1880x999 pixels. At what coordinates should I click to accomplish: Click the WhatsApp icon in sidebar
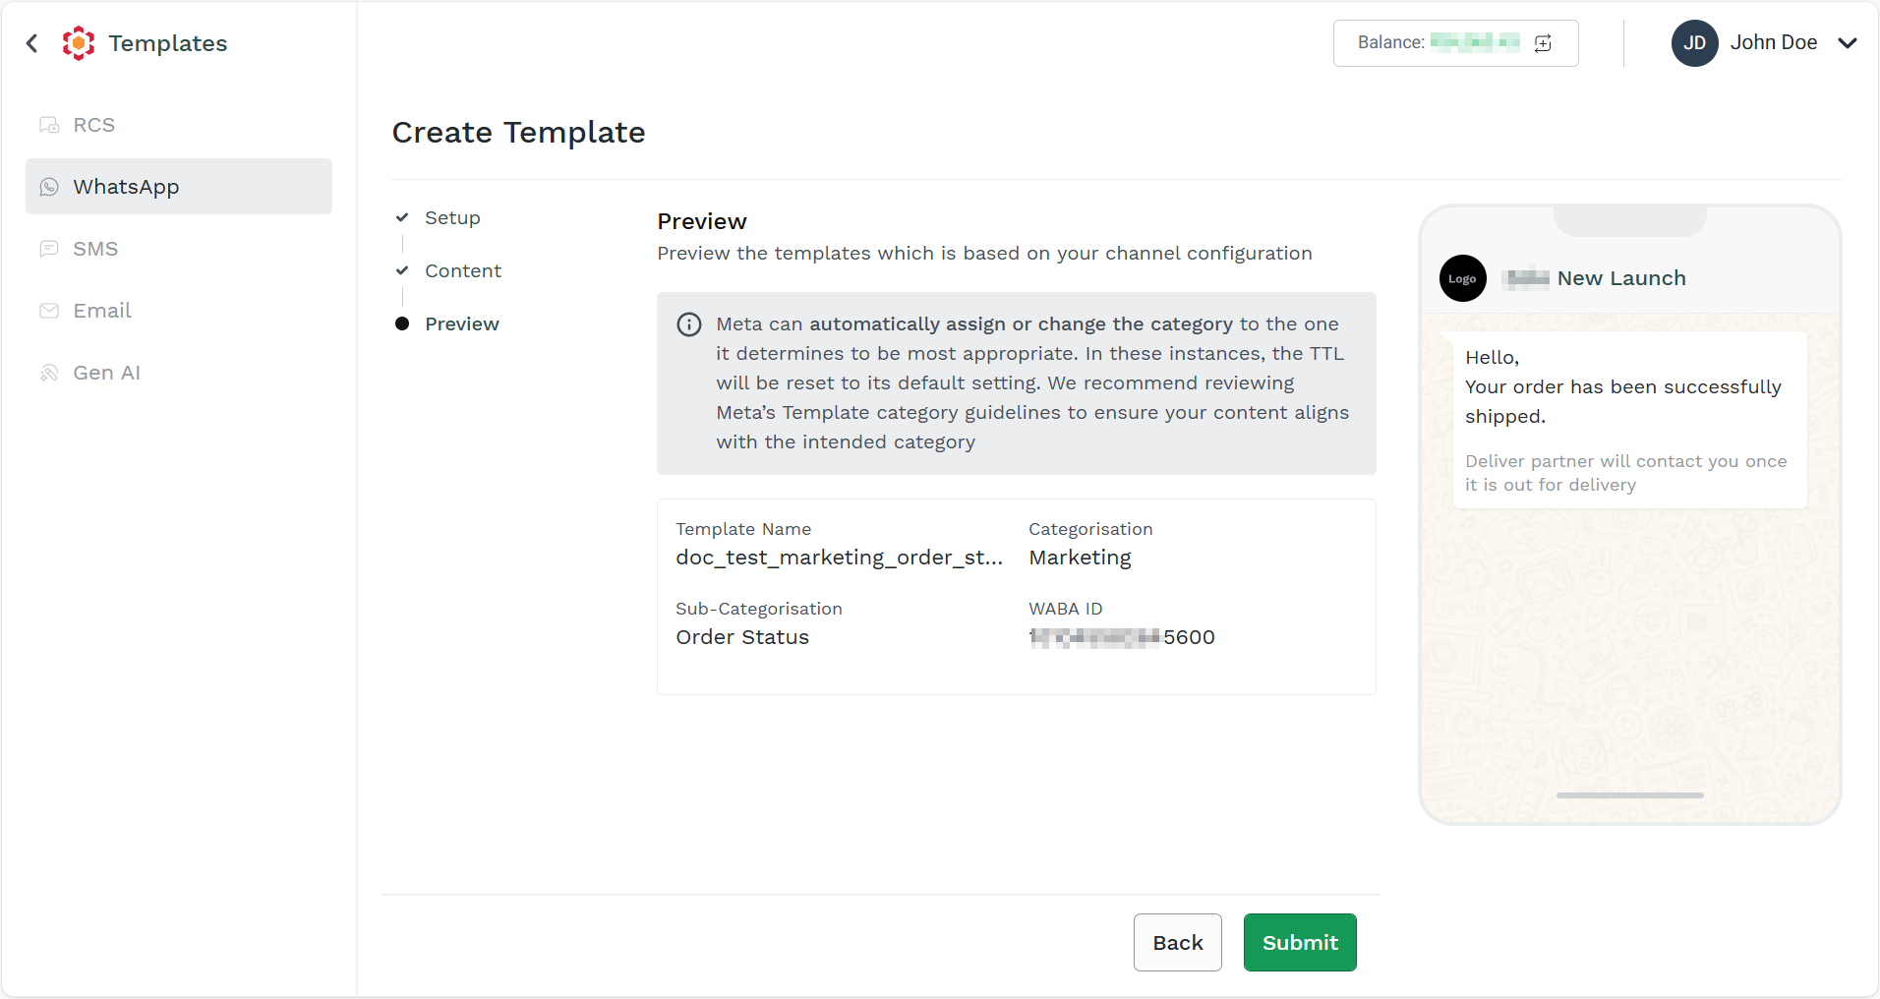[x=49, y=187]
